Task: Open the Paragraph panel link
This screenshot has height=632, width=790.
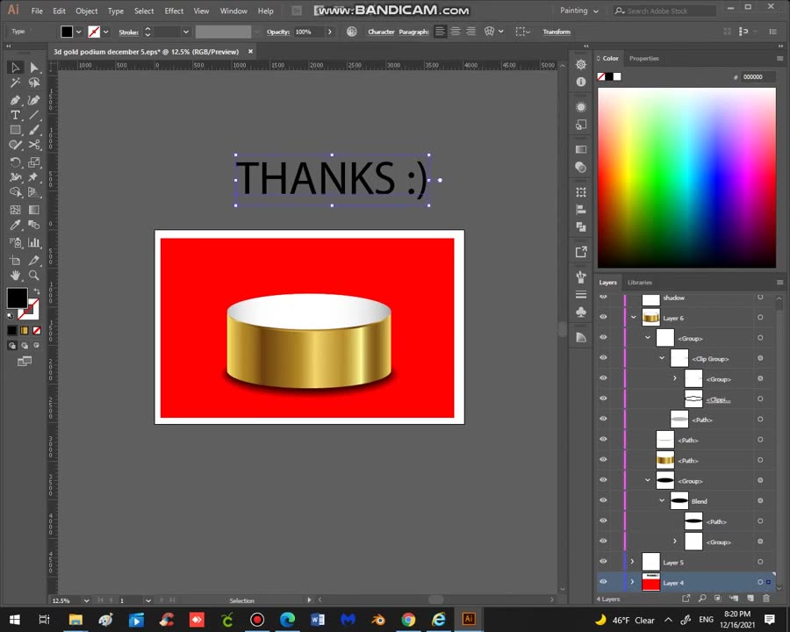Action: click(413, 32)
